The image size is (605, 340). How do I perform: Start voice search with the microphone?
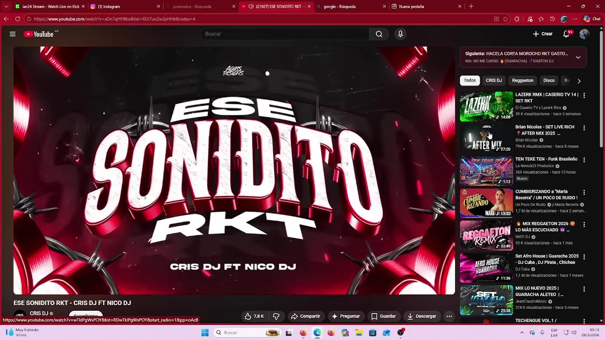tap(400, 34)
